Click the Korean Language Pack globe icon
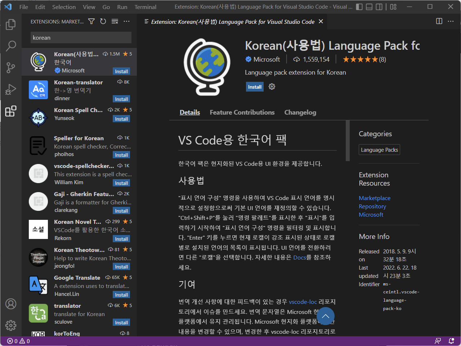The width and height of the screenshot is (461, 346). [x=207, y=67]
